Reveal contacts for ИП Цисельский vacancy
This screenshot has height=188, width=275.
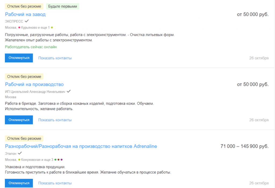tap(55, 120)
